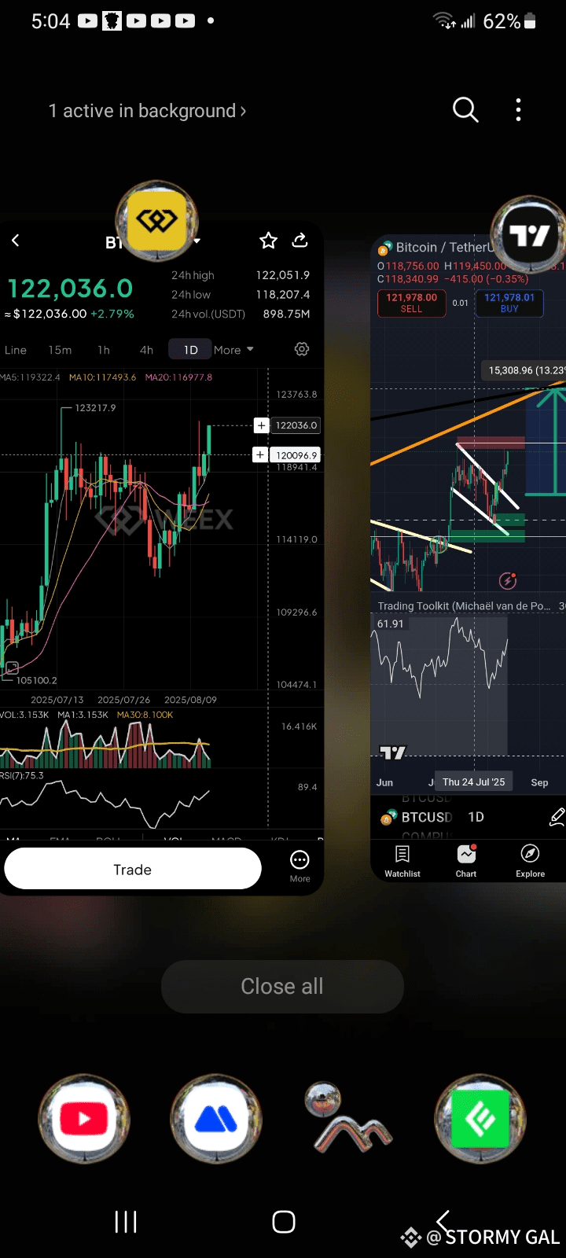Launch the blue mountain-logo app in dock
Image resolution: width=566 pixels, height=1258 pixels.
(x=216, y=1118)
